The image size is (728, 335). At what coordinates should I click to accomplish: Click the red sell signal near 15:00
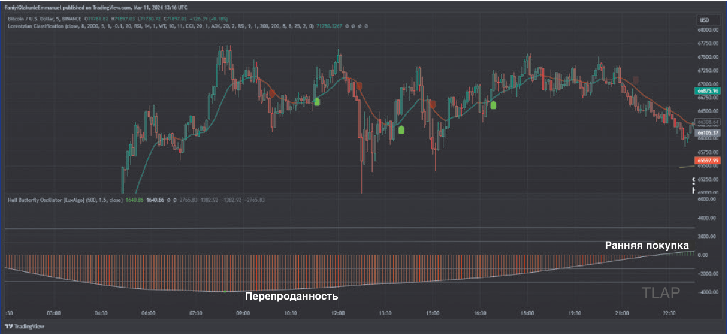(x=432, y=103)
